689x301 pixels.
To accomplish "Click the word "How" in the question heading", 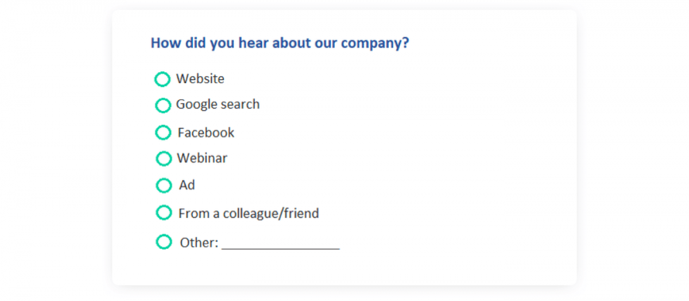I will 165,43.
